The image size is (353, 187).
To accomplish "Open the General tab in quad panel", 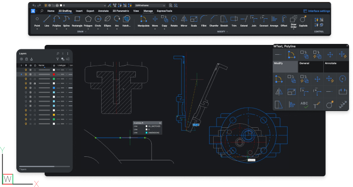I will click(x=311, y=67).
